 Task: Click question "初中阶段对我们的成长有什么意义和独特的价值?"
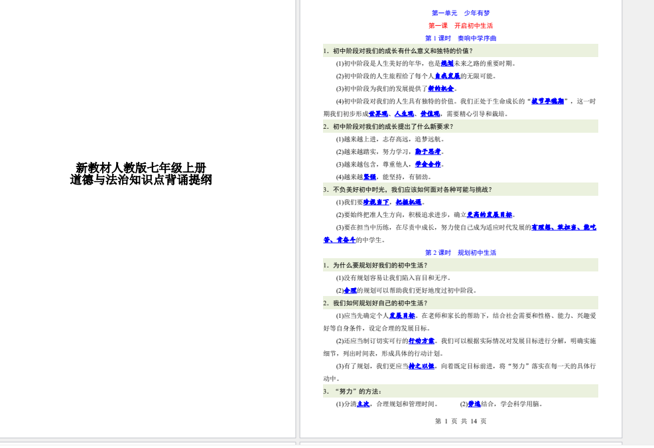[403, 51]
